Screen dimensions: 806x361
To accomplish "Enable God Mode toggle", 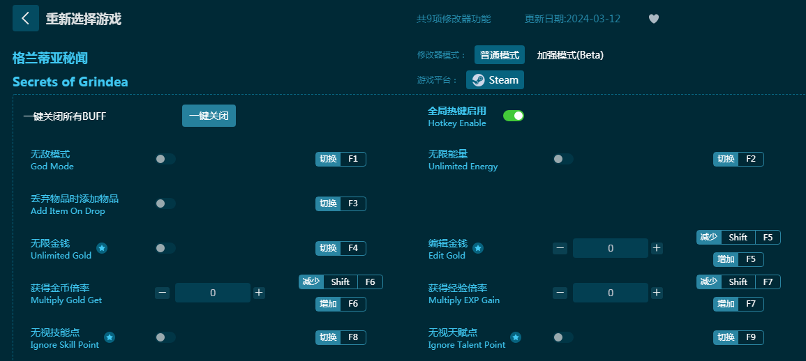I will pyautogui.click(x=165, y=159).
